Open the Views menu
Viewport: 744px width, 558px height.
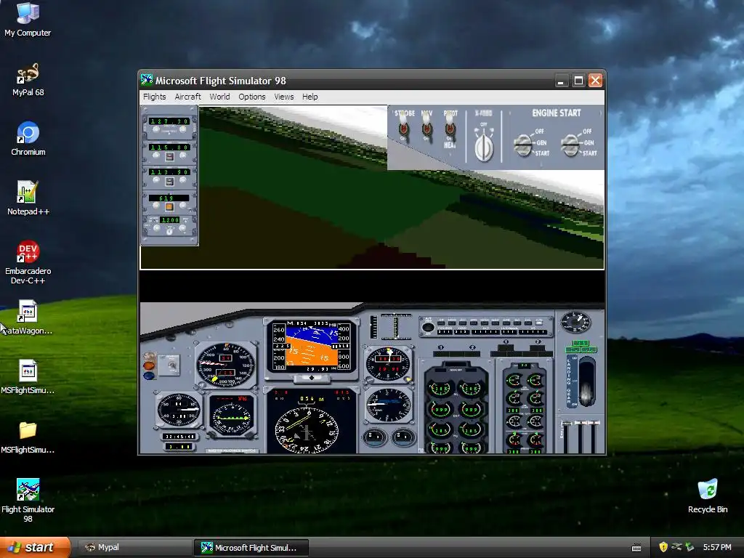point(284,97)
